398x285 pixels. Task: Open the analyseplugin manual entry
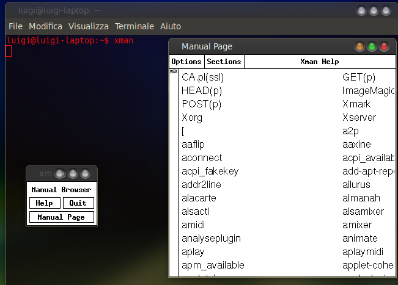211,239
